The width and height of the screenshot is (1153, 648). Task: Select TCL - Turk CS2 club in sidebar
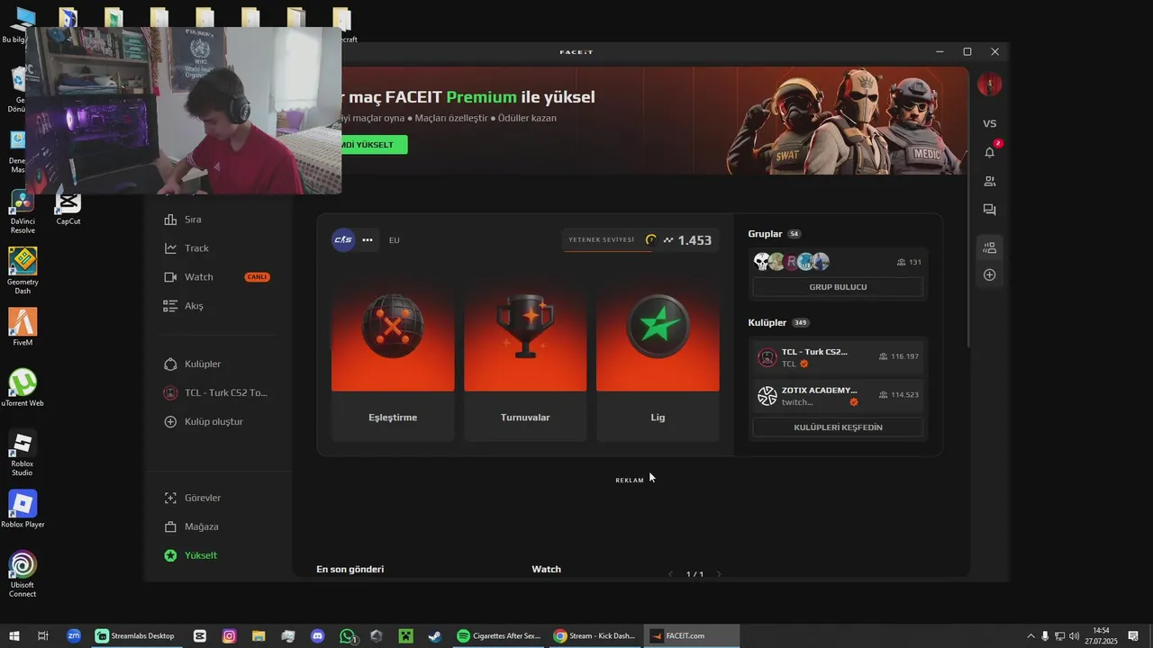216,393
